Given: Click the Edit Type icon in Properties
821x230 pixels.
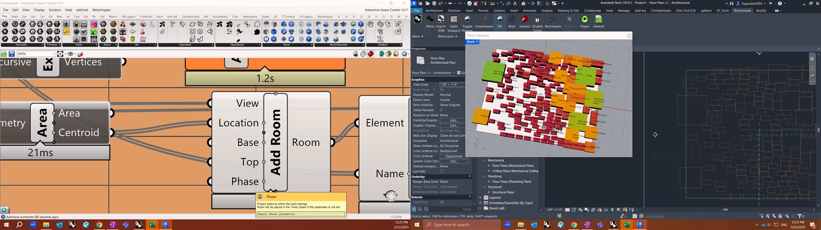Looking at the screenshot, I should 459,73.
